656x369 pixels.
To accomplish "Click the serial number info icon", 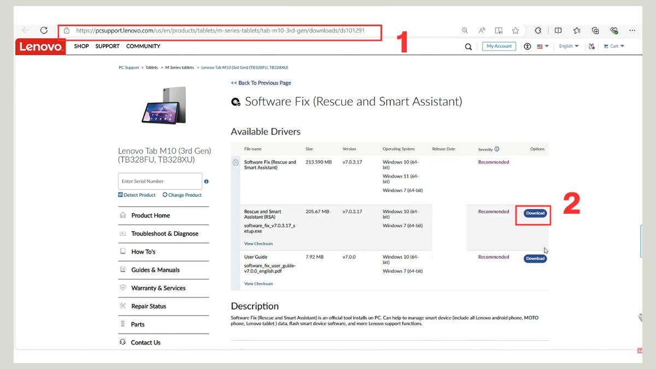I will tap(206, 181).
